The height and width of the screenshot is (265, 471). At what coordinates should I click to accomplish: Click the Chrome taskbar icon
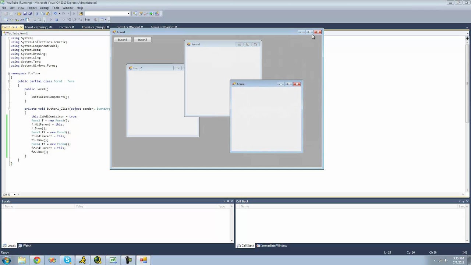pyautogui.click(x=37, y=260)
